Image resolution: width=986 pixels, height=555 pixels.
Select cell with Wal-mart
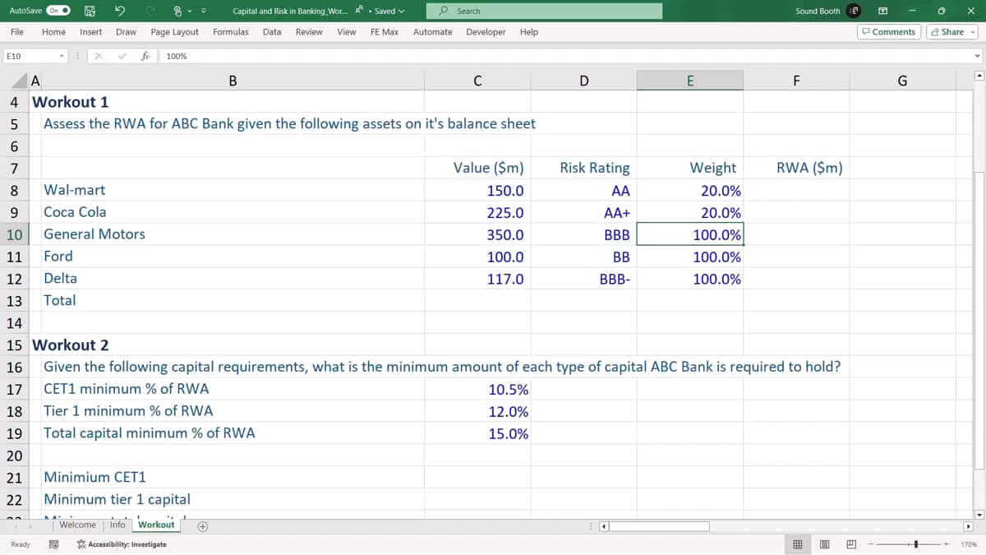pos(233,190)
